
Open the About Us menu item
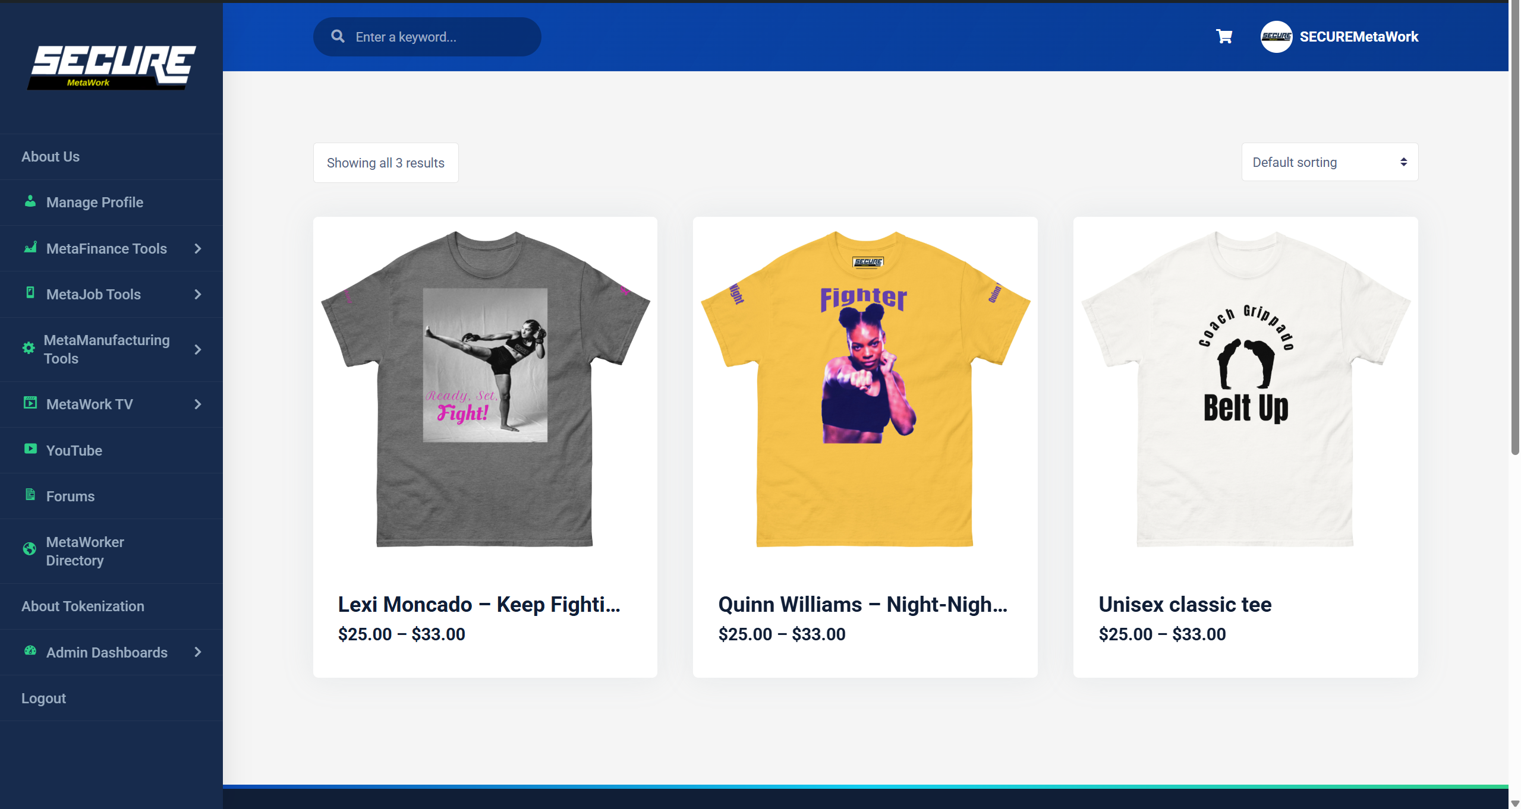(51, 157)
